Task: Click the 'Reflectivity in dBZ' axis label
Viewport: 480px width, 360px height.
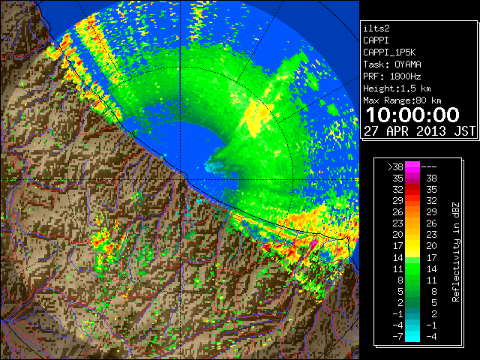Action: point(455,252)
